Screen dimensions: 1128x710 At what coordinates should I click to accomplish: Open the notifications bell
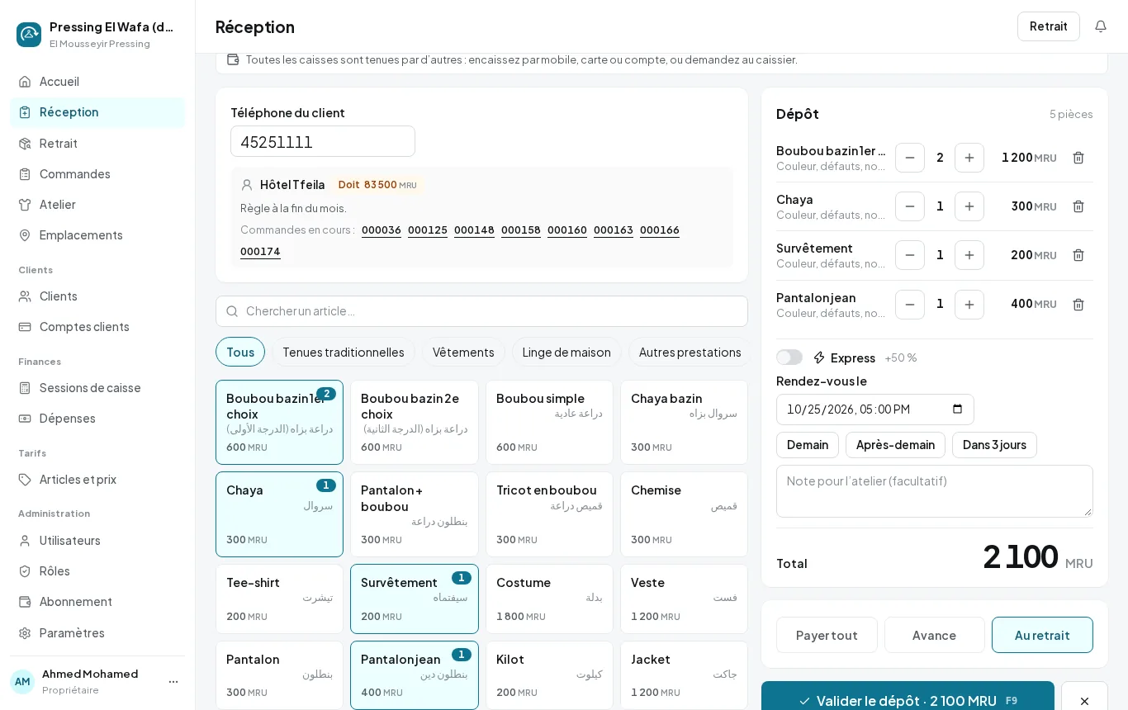point(1101,26)
